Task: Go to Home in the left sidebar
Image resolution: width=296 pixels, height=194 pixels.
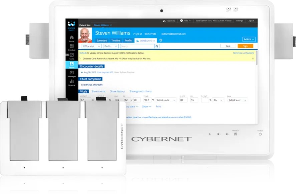Action: point(71,38)
